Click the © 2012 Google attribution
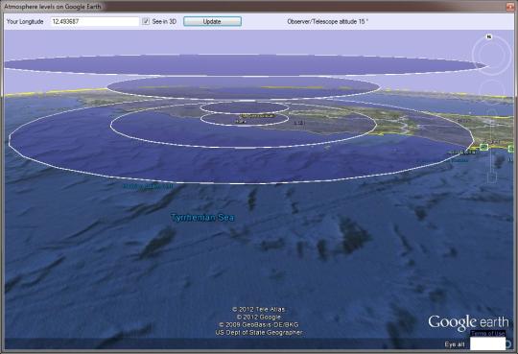This screenshot has width=518, height=354. point(259,317)
